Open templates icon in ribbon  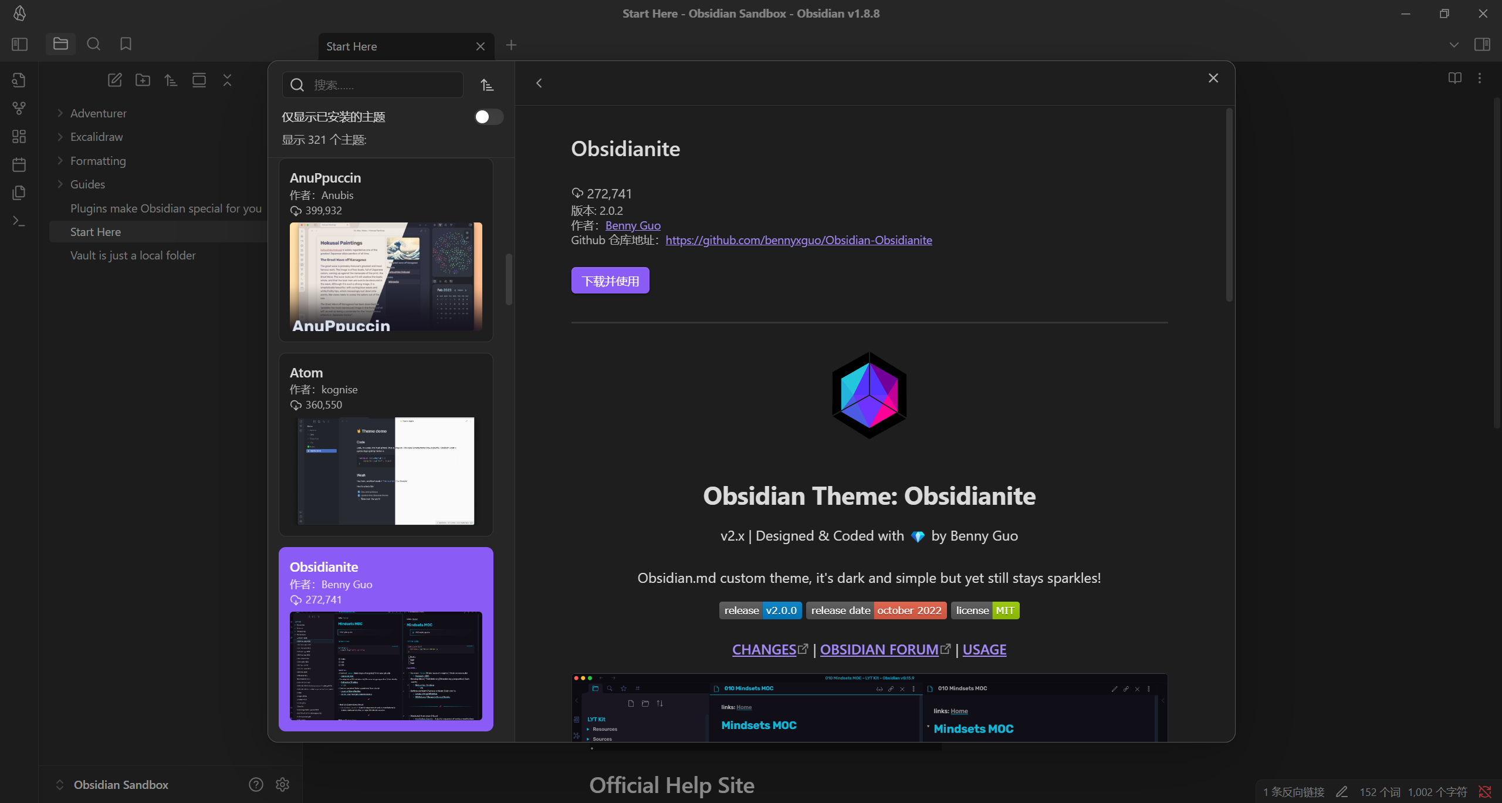(x=19, y=193)
